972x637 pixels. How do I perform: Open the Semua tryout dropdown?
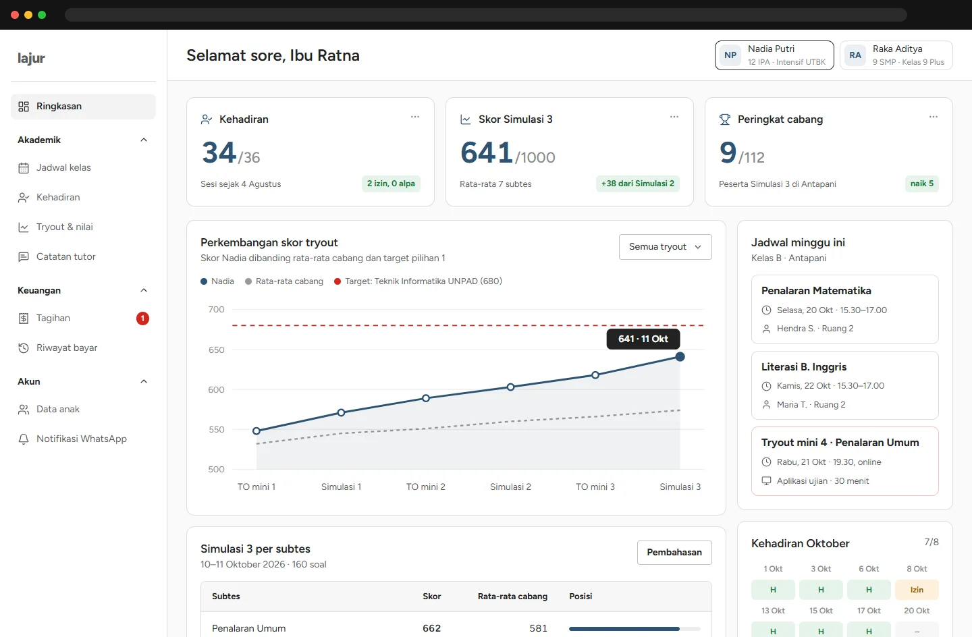pyautogui.click(x=666, y=247)
